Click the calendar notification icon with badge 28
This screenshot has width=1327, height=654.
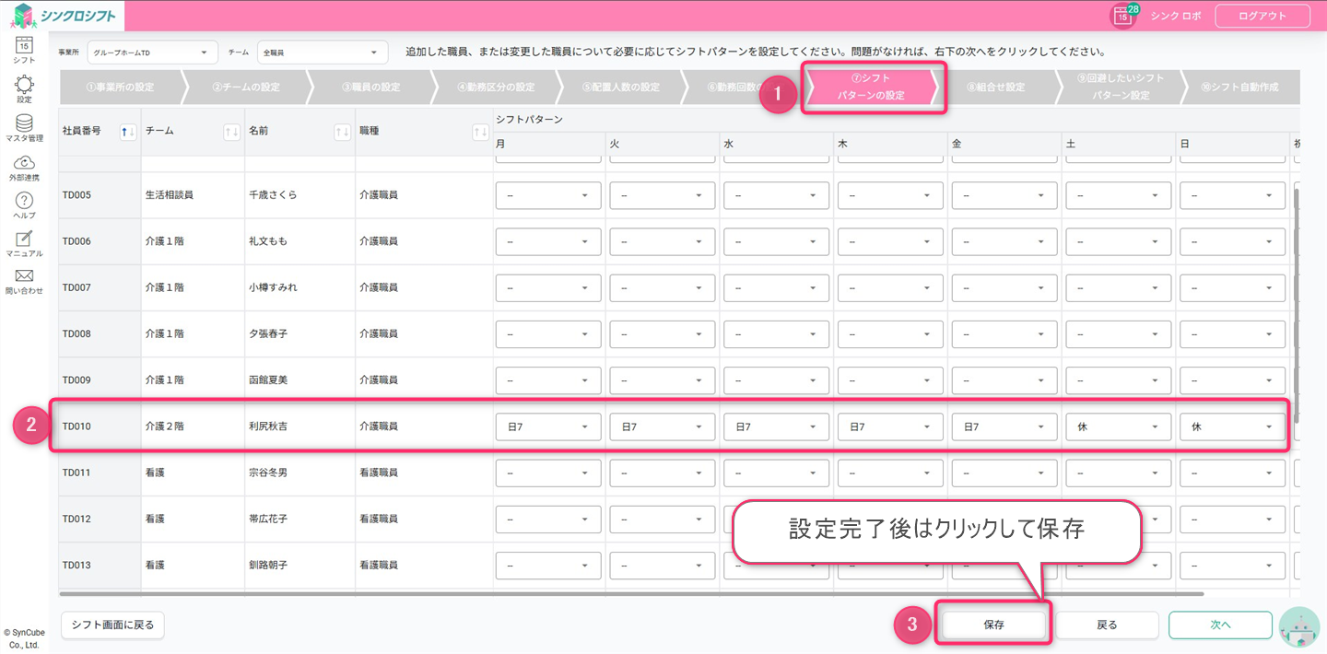click(x=1122, y=16)
